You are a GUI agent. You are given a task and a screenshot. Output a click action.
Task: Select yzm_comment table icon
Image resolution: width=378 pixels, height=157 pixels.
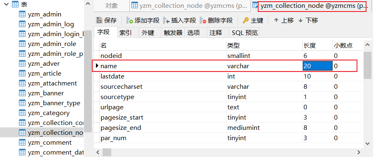(x=22, y=143)
